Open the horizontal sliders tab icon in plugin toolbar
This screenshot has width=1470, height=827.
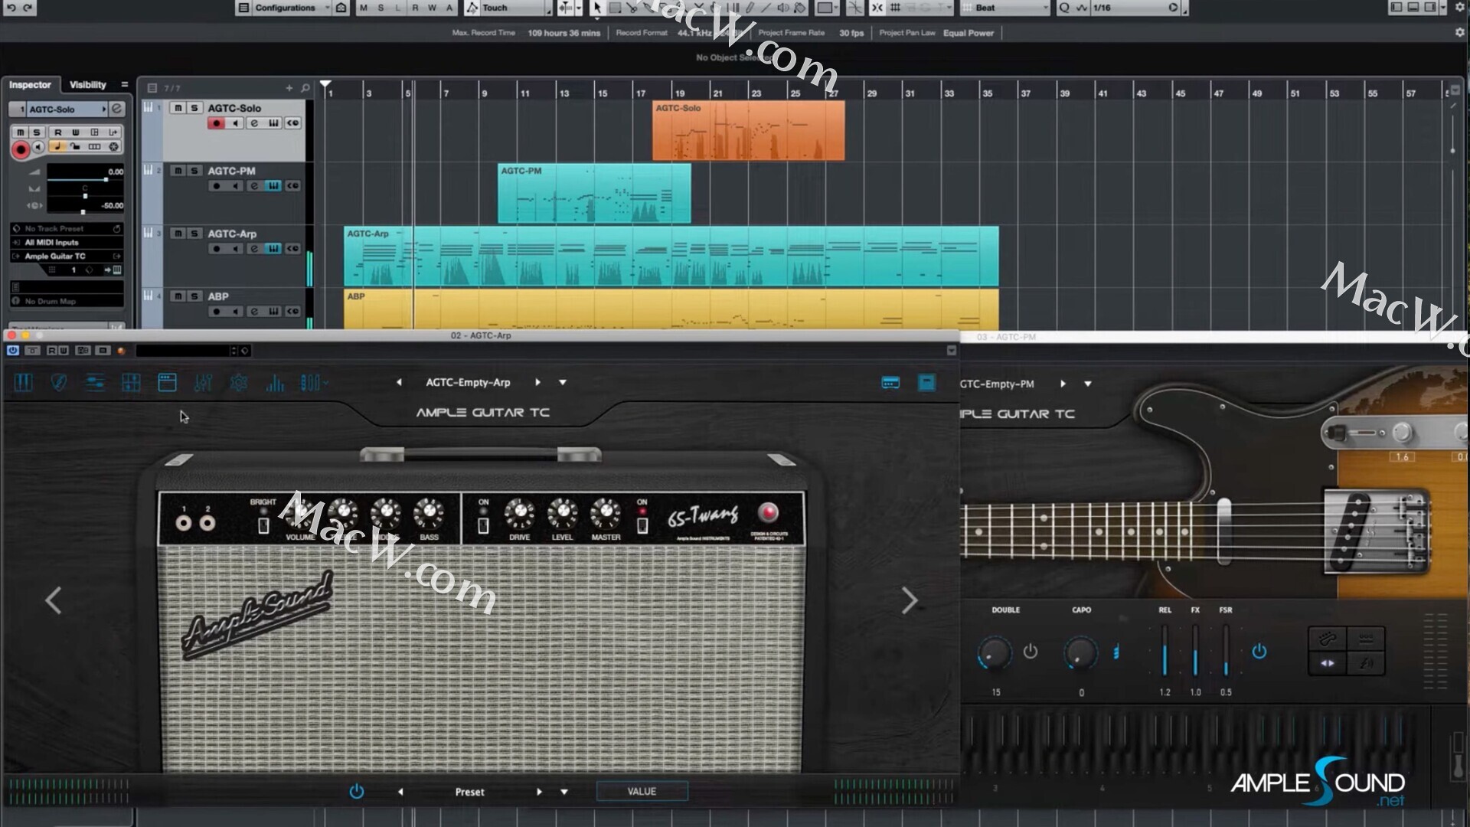point(95,382)
